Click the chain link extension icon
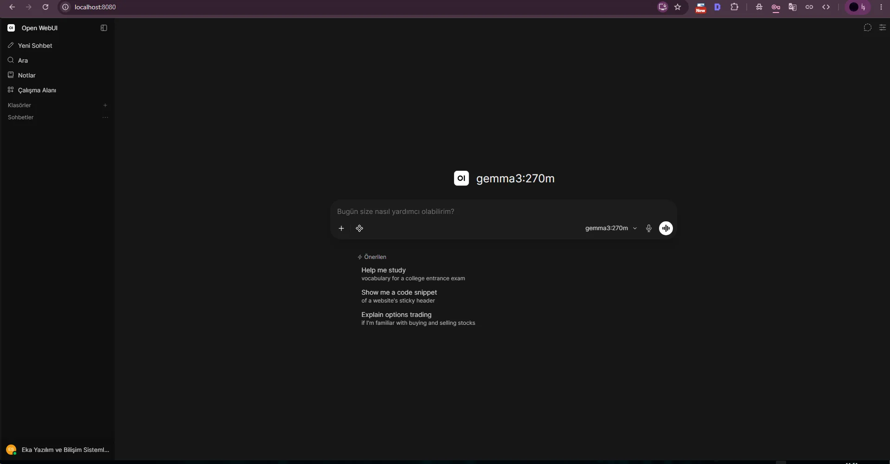This screenshot has height=464, width=890. [809, 7]
